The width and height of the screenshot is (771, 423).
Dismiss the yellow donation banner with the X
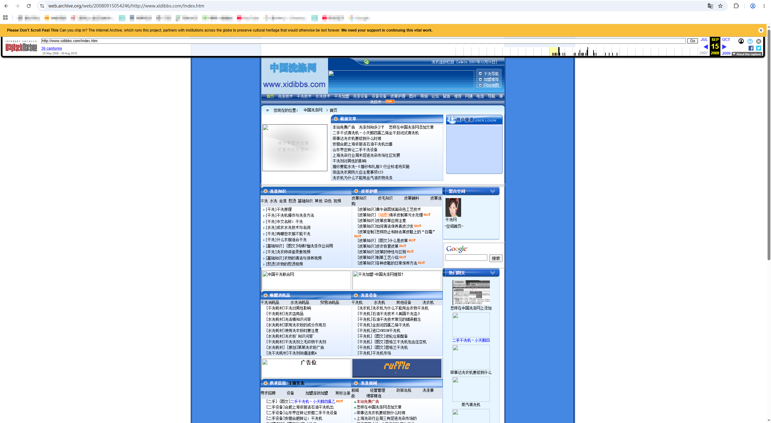point(761,30)
